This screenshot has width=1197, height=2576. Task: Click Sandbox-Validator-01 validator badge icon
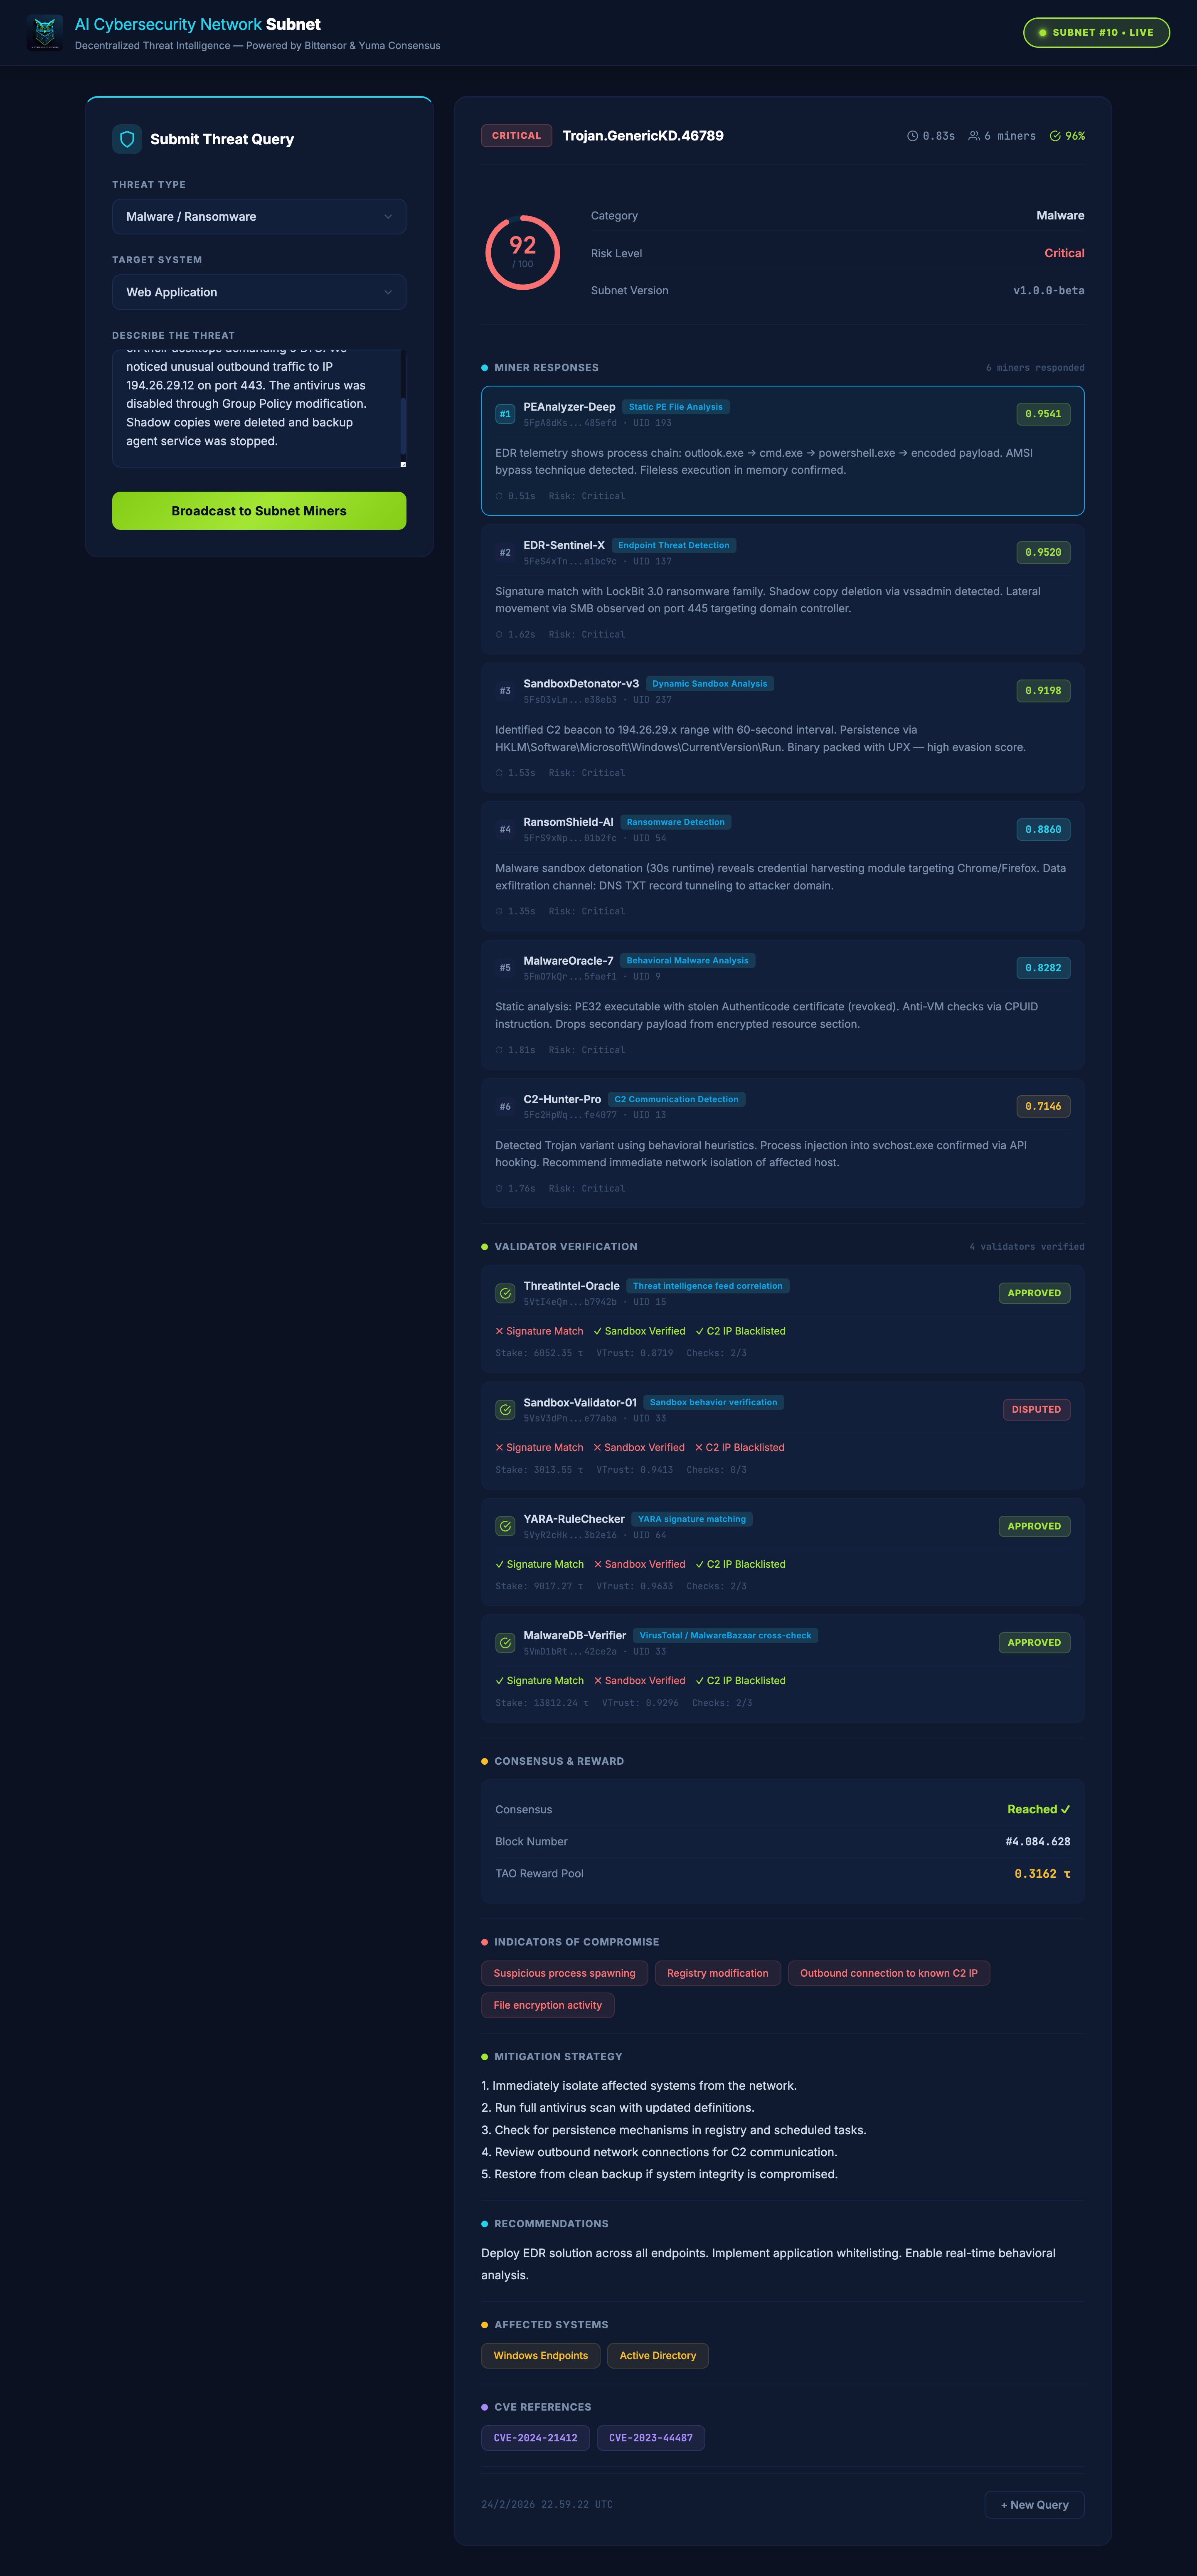click(505, 1410)
